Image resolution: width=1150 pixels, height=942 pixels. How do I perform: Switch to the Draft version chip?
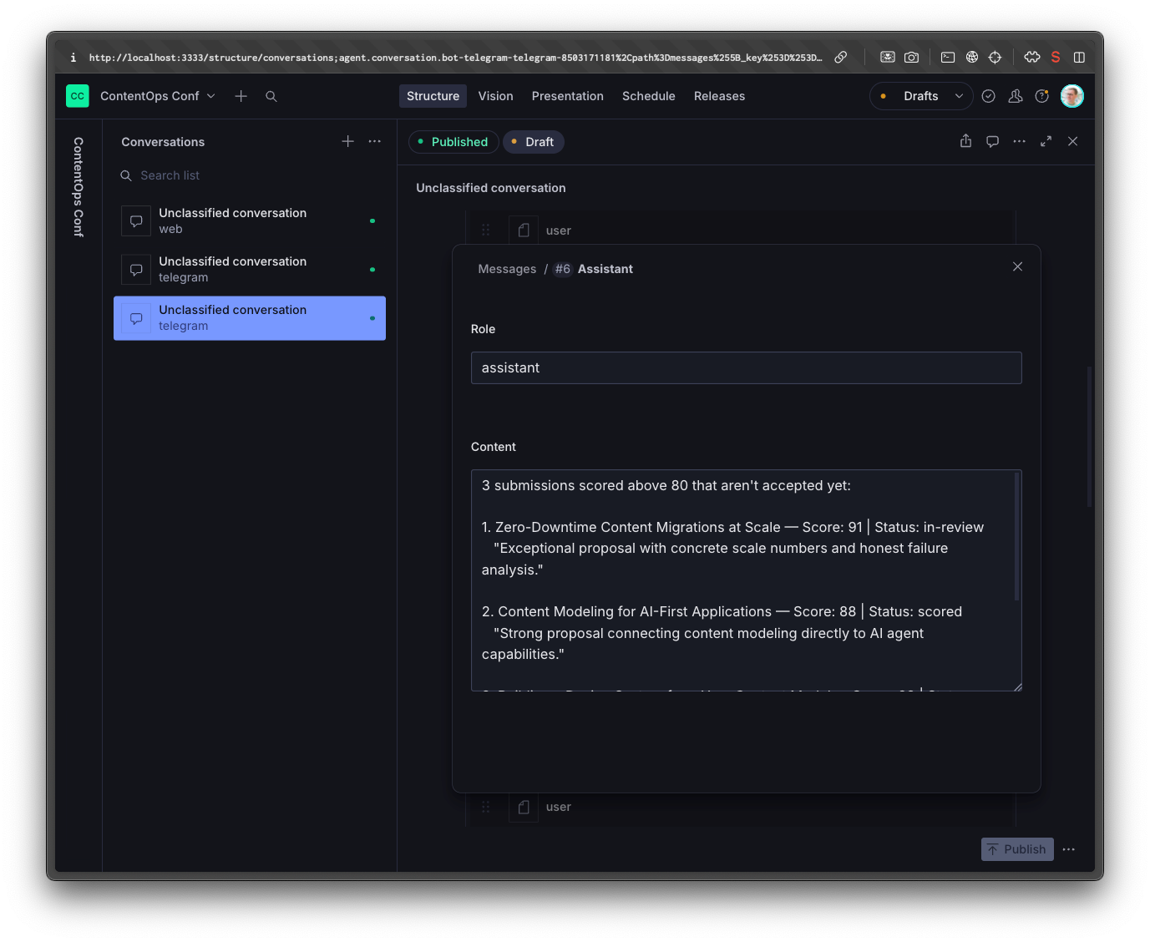click(x=533, y=141)
